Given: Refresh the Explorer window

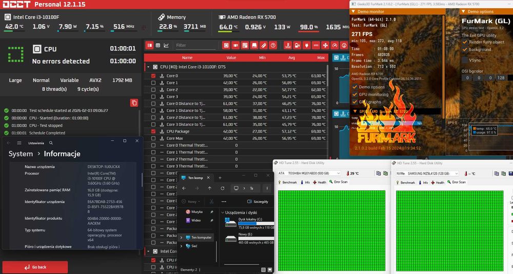Looking at the screenshot, I should point(223,188).
